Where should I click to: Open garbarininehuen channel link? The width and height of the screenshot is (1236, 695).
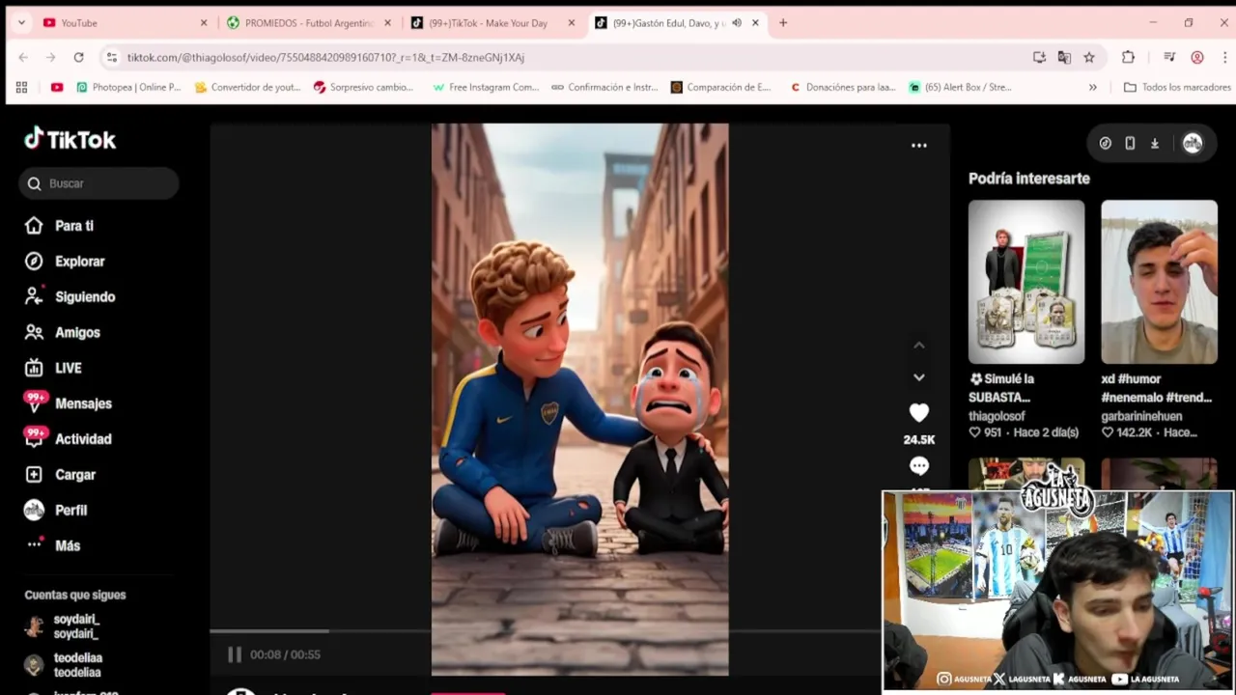[x=1141, y=416]
